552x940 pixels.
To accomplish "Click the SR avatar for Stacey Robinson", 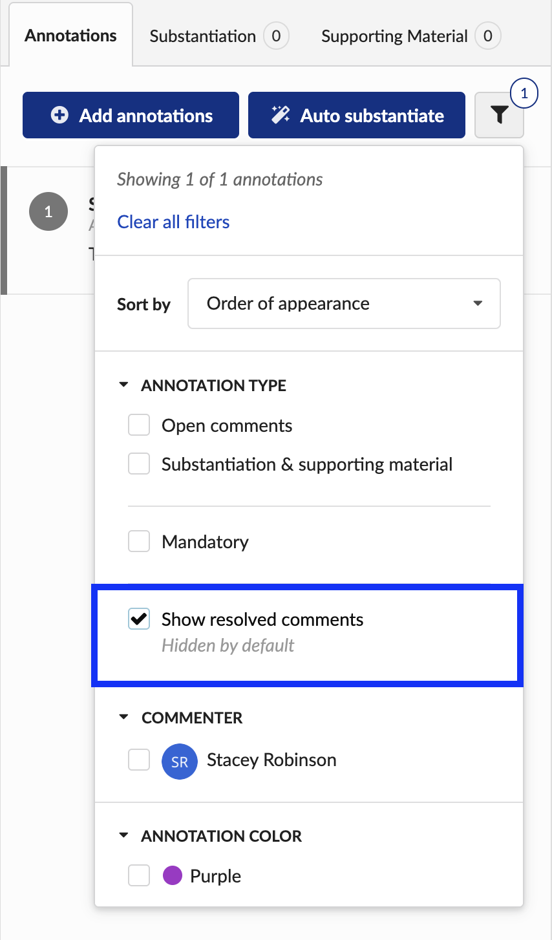I will click(180, 761).
